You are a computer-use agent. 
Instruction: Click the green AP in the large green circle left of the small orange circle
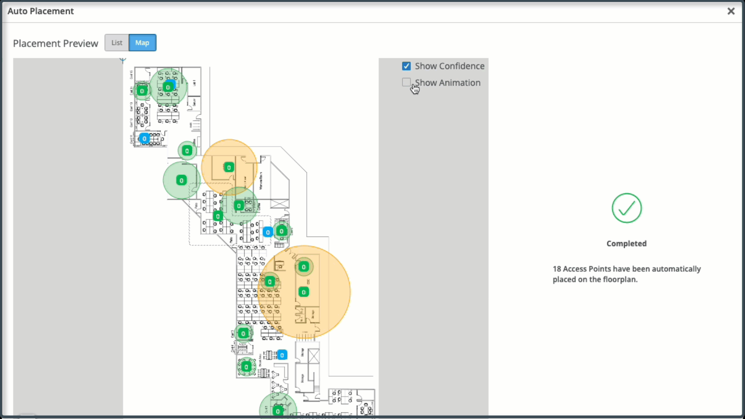pyautogui.click(x=181, y=180)
